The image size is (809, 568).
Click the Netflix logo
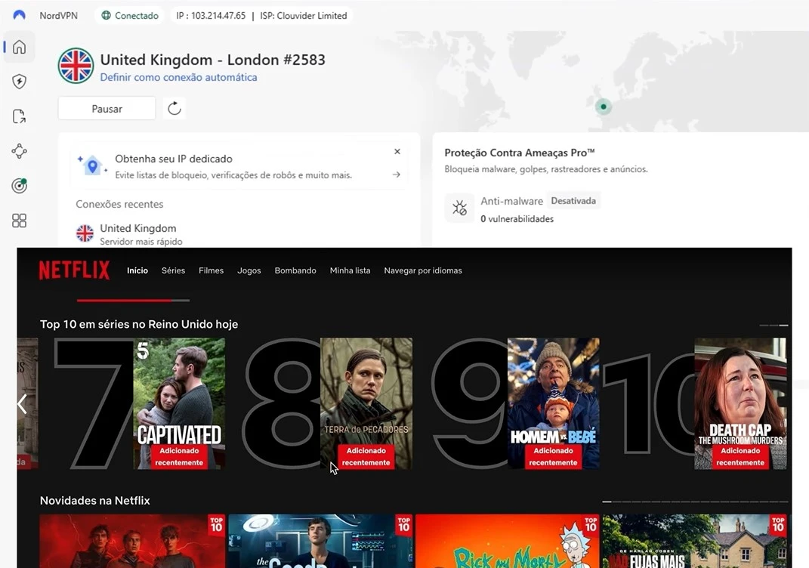(x=74, y=270)
